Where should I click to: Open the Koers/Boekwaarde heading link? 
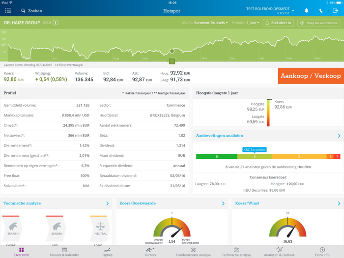(x=138, y=203)
